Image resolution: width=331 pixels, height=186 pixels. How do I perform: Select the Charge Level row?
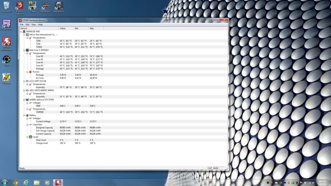123,143
